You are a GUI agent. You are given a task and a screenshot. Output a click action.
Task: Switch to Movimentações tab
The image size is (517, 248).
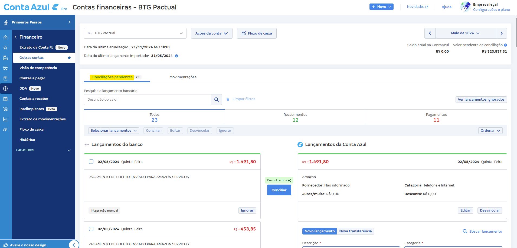(x=183, y=77)
